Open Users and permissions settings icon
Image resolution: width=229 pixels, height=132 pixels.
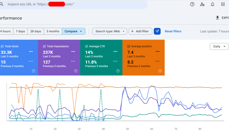coord(202,4)
